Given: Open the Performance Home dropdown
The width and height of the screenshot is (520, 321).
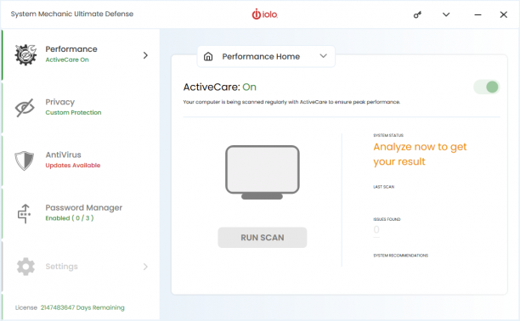Looking at the screenshot, I should pyautogui.click(x=266, y=56).
